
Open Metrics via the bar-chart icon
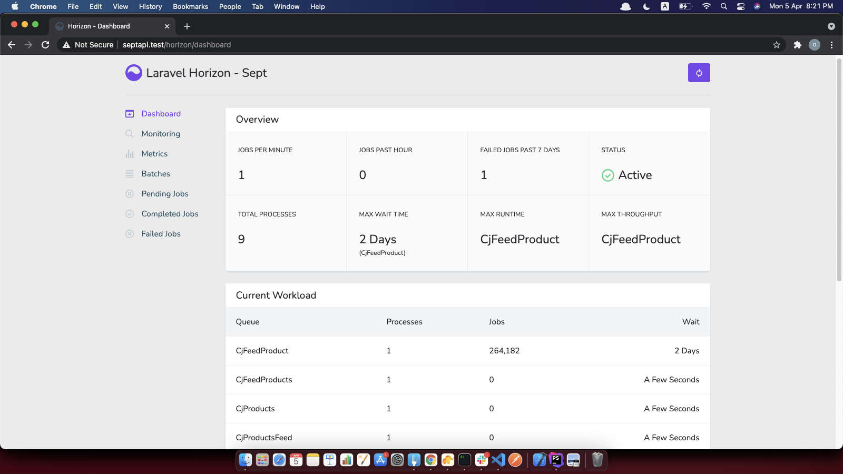[x=130, y=153]
